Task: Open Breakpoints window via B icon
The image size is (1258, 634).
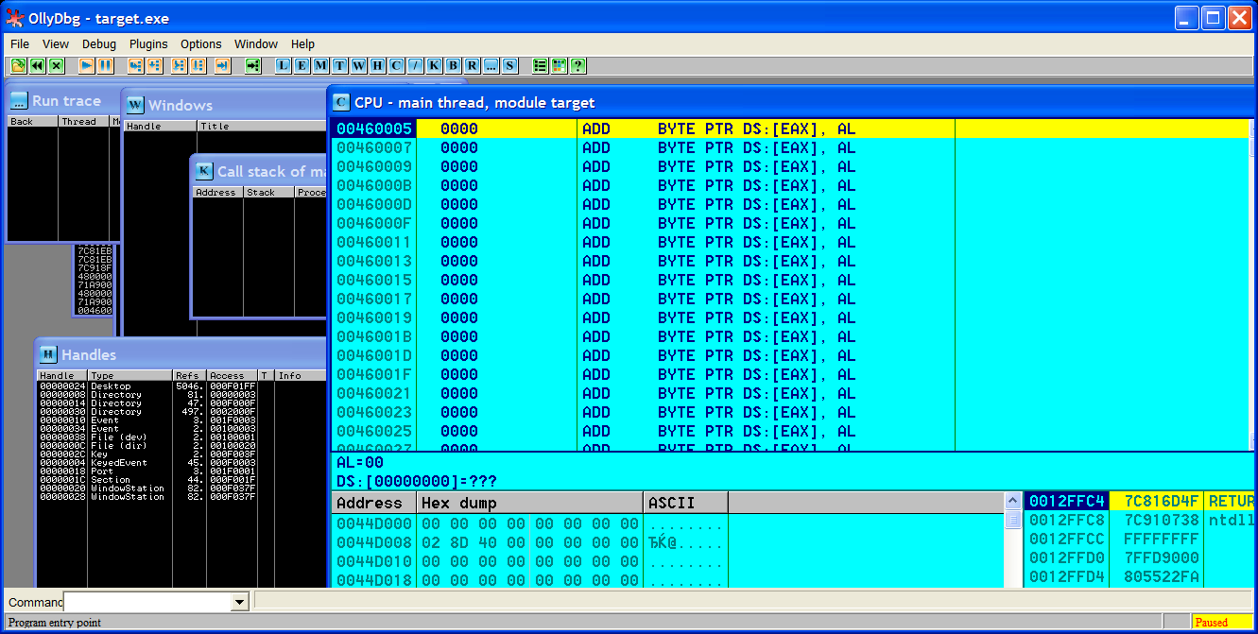Action: point(453,65)
